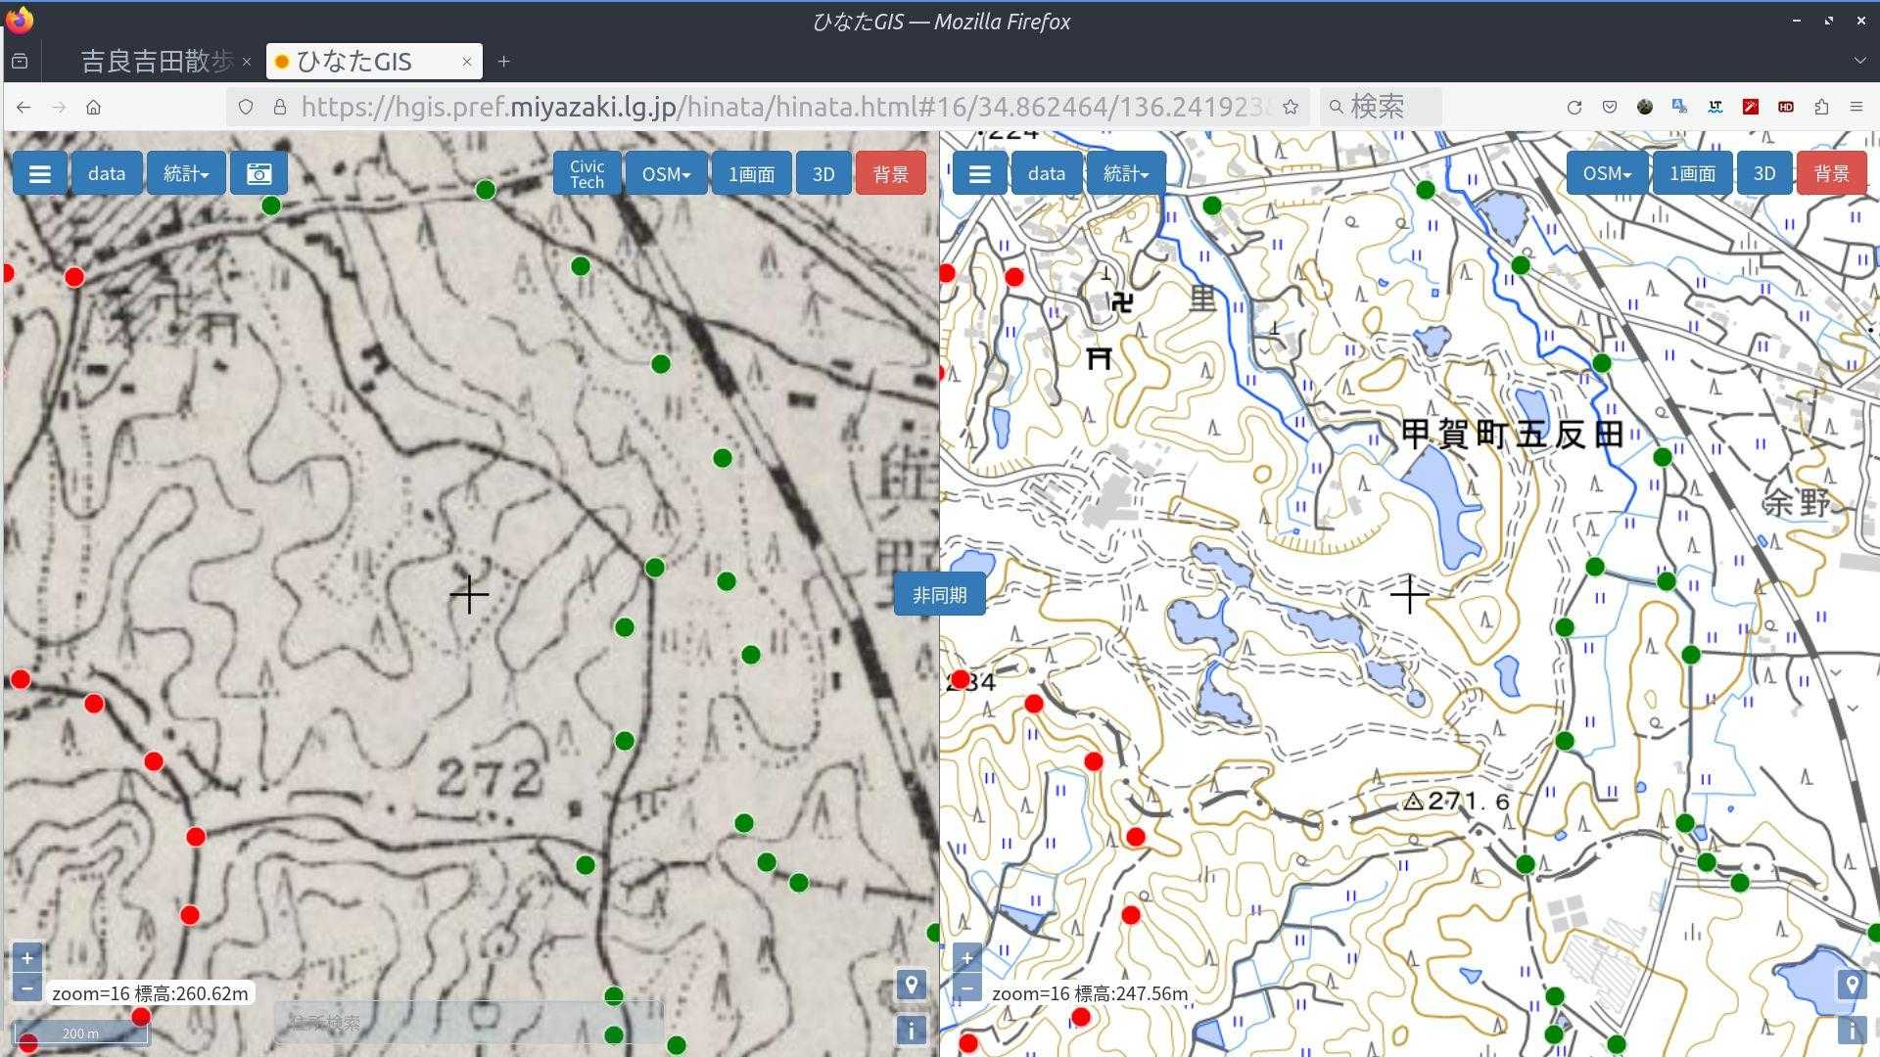The width and height of the screenshot is (1880, 1057).
Task: Zoom out on right map
Action: pyautogui.click(x=966, y=988)
